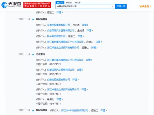This screenshot has height=115, width=154.
Task: Click 未履行金额 824571571 under 徐美儿
Action: click(48, 104)
